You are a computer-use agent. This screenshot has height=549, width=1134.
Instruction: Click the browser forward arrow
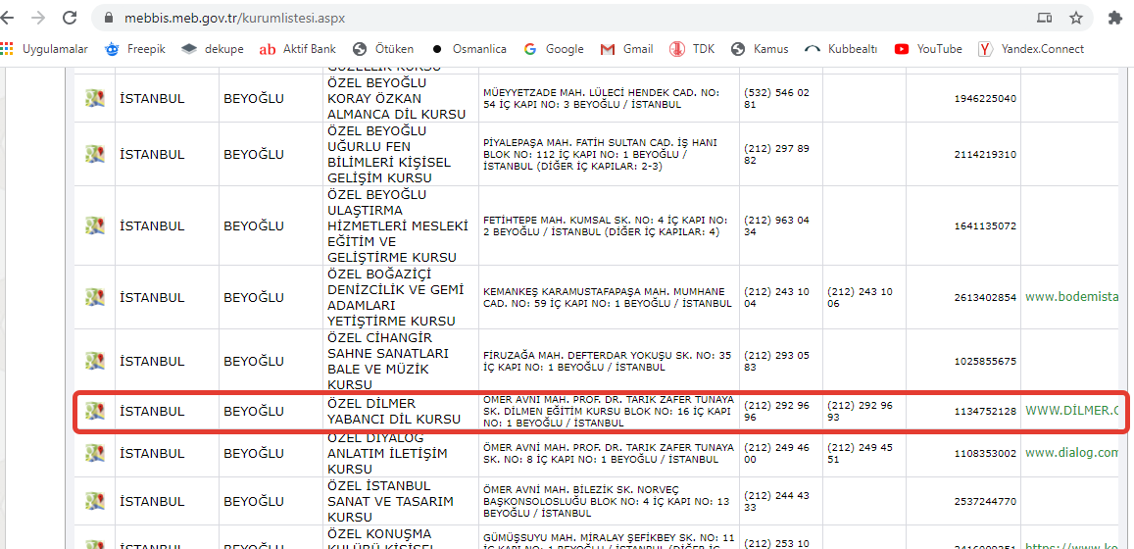[40, 18]
